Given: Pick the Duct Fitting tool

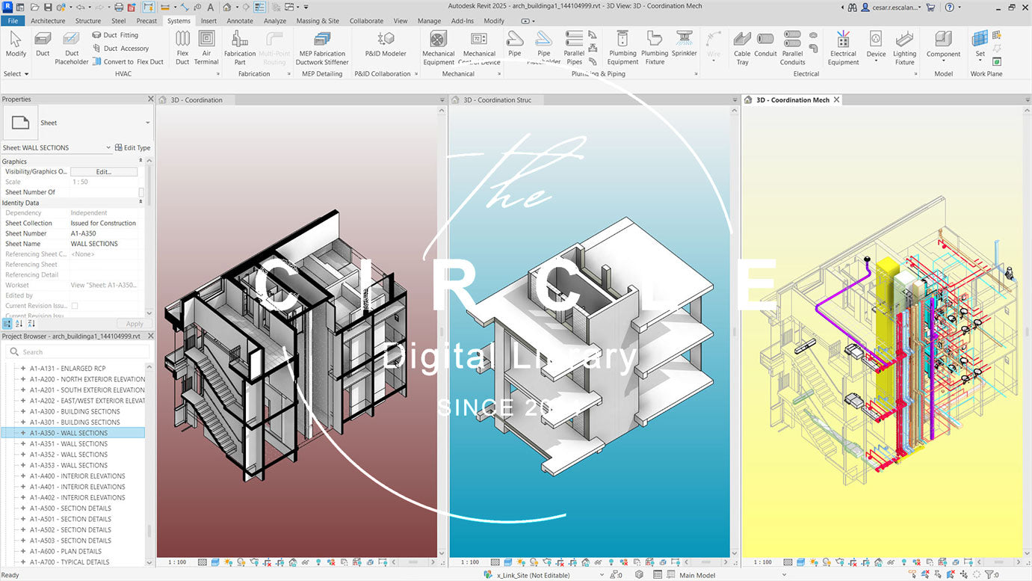Looking at the screenshot, I should (115, 35).
